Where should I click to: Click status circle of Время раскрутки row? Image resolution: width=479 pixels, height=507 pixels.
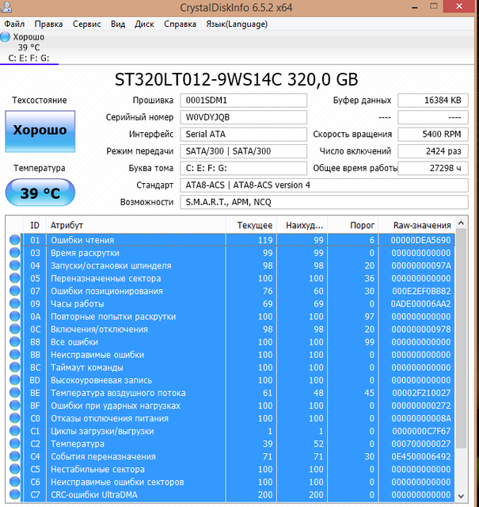point(14,253)
